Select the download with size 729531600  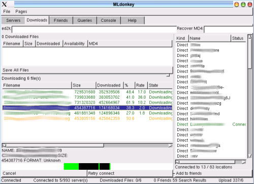click(x=87, y=92)
